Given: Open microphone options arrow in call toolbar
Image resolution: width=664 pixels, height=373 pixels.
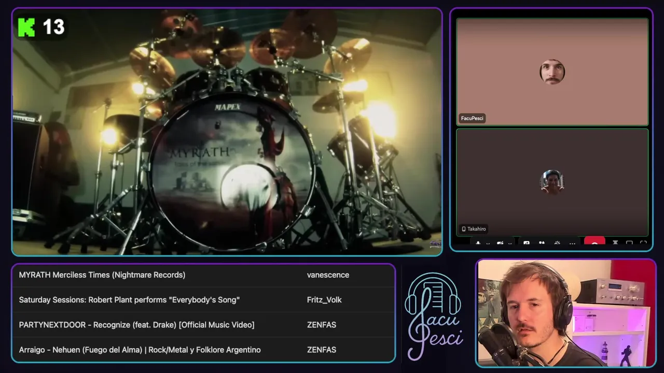Looking at the screenshot, I should point(488,243).
